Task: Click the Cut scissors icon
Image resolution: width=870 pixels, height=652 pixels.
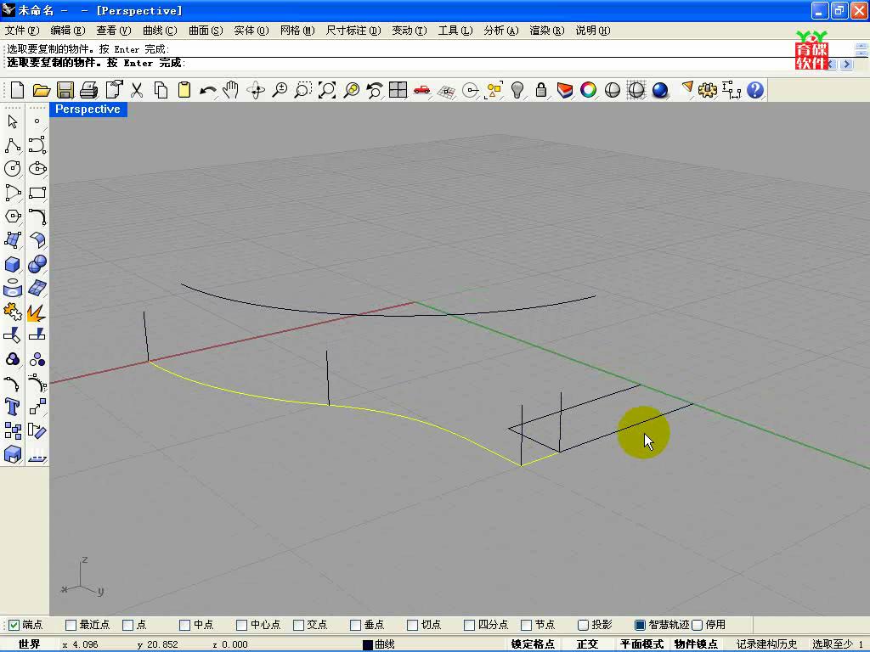Action: pos(137,90)
